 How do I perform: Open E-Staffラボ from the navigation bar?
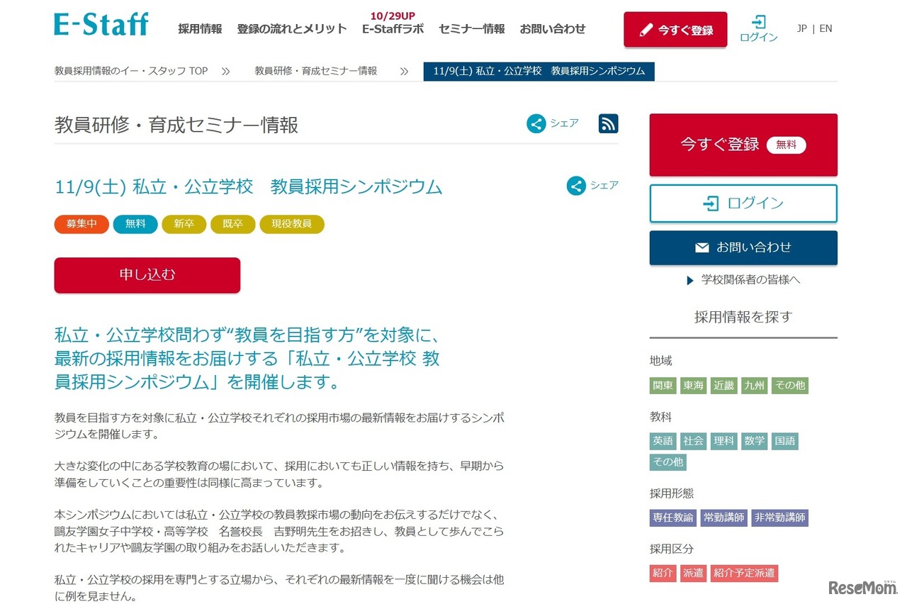click(392, 30)
